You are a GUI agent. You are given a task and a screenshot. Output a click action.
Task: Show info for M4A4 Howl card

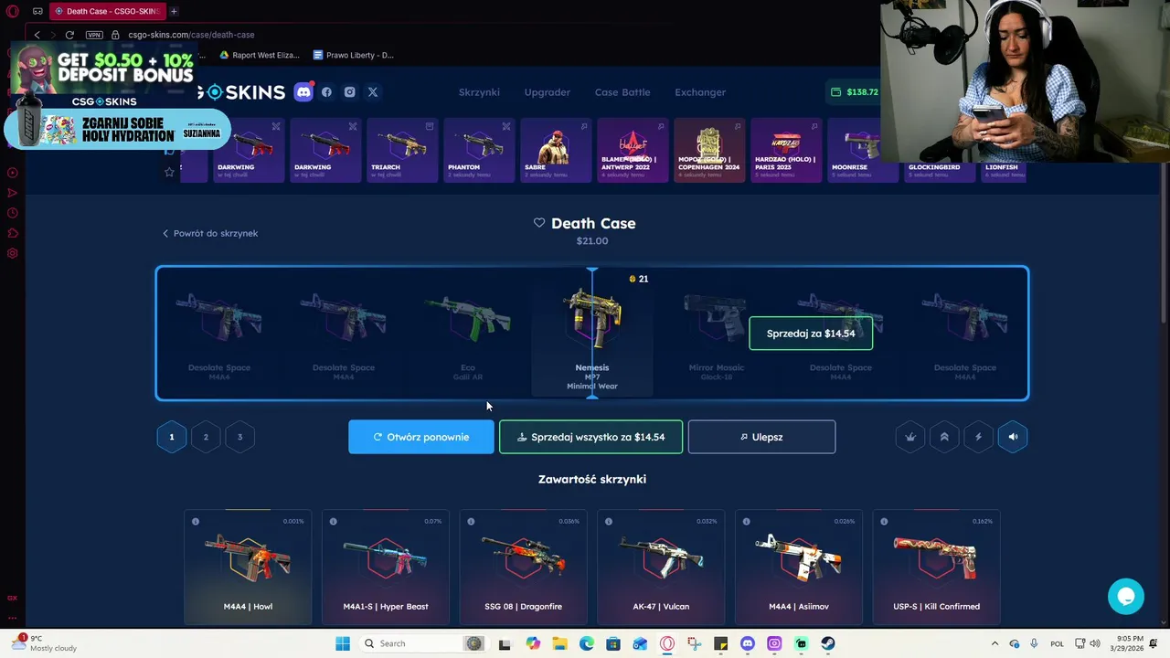(x=196, y=521)
